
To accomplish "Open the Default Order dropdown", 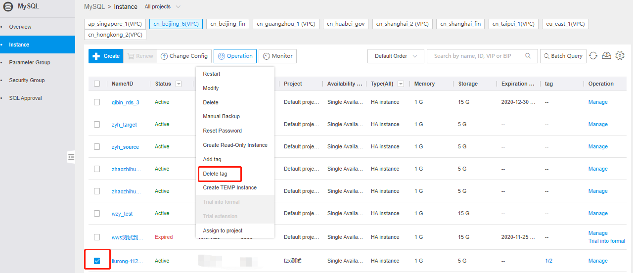I will [396, 56].
